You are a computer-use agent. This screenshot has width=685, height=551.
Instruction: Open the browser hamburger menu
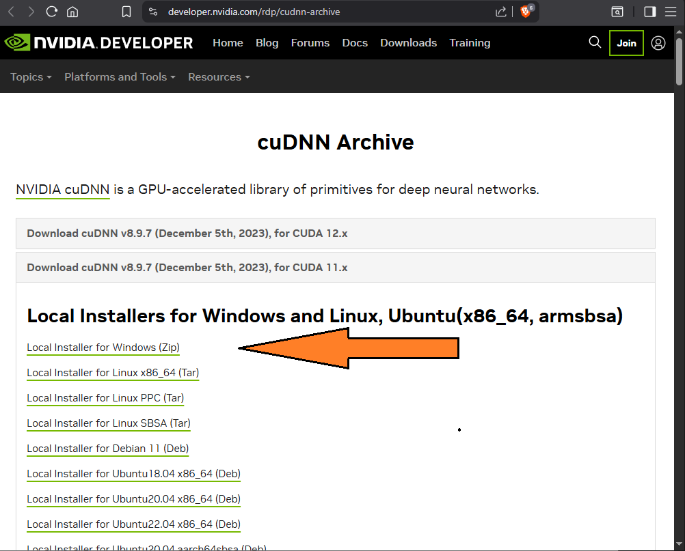click(x=671, y=12)
